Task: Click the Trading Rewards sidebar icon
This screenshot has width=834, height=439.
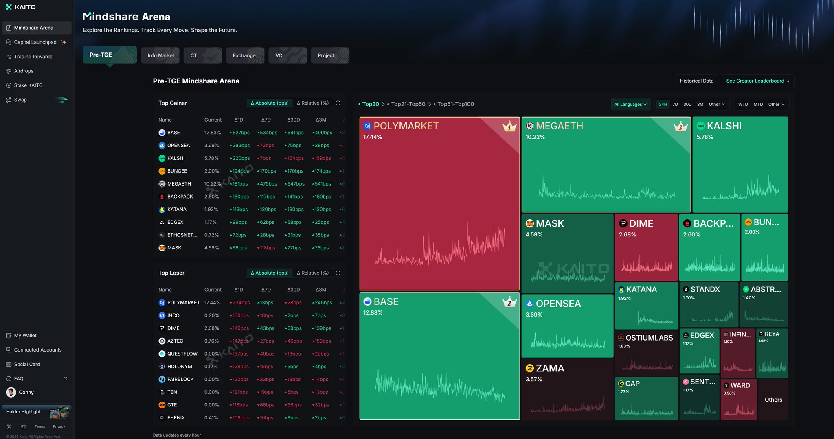Action: [x=9, y=57]
